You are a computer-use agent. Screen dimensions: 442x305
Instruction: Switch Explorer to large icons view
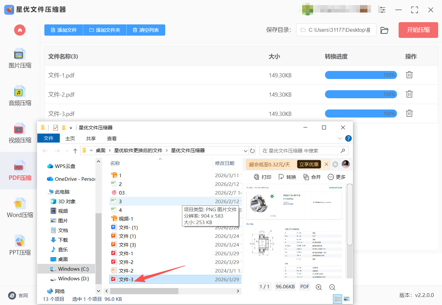347,299
